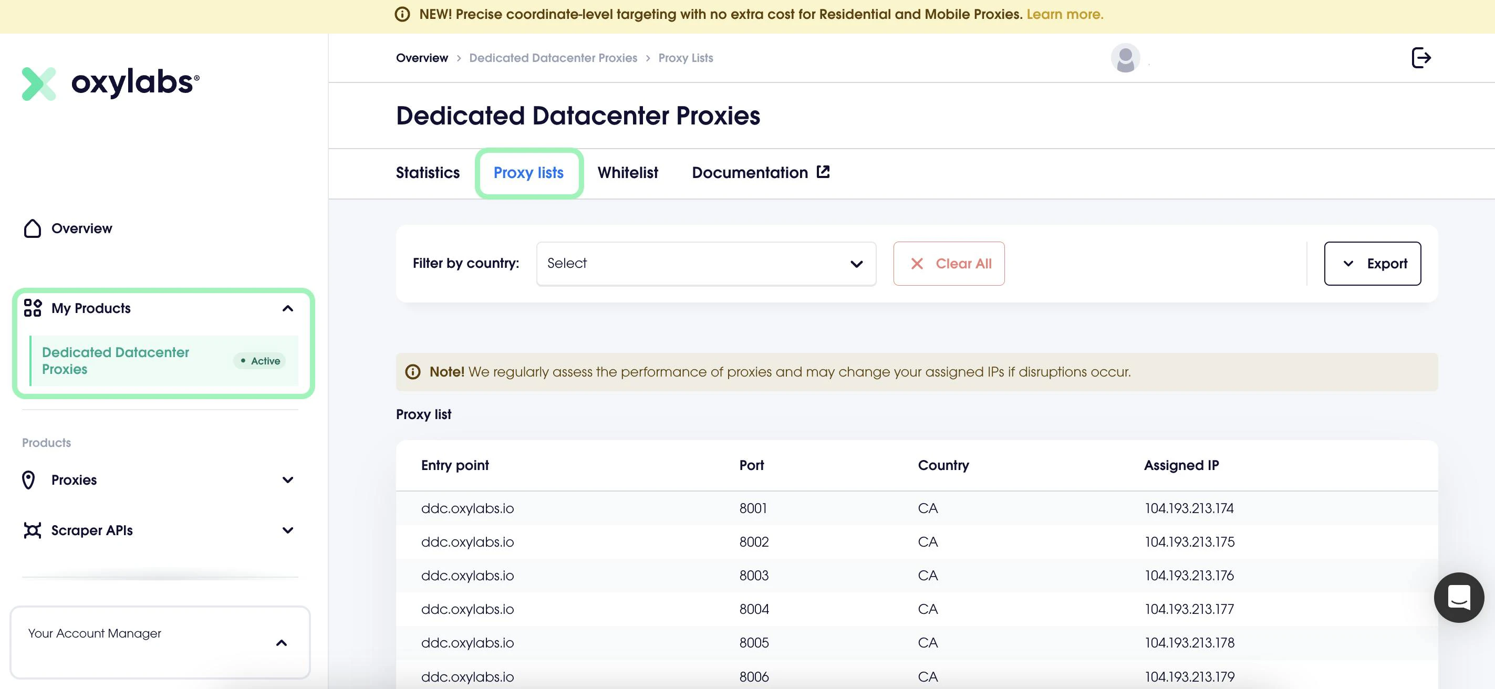Click the Dedicated Datacenter Proxies page title

pyautogui.click(x=578, y=116)
